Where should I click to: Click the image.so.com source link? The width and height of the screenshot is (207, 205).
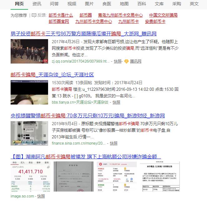click(x=22, y=196)
